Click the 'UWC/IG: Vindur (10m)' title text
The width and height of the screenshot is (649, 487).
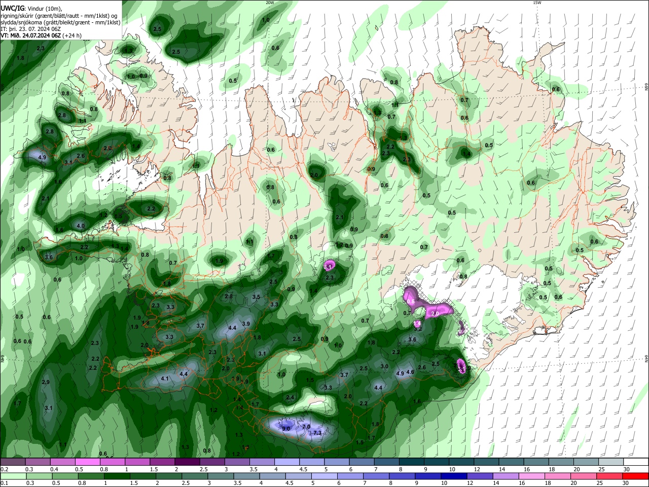click(30, 9)
